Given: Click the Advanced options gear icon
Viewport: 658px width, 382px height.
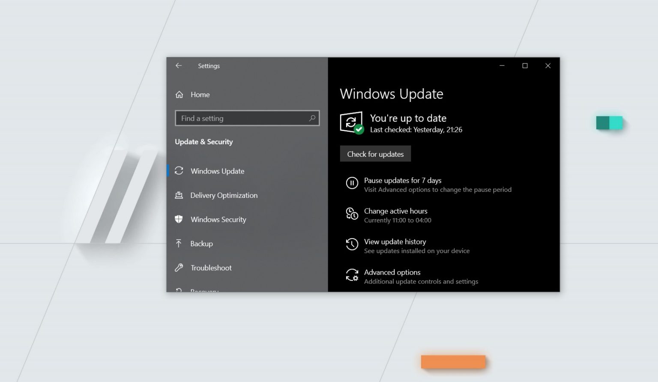Looking at the screenshot, I should point(352,275).
